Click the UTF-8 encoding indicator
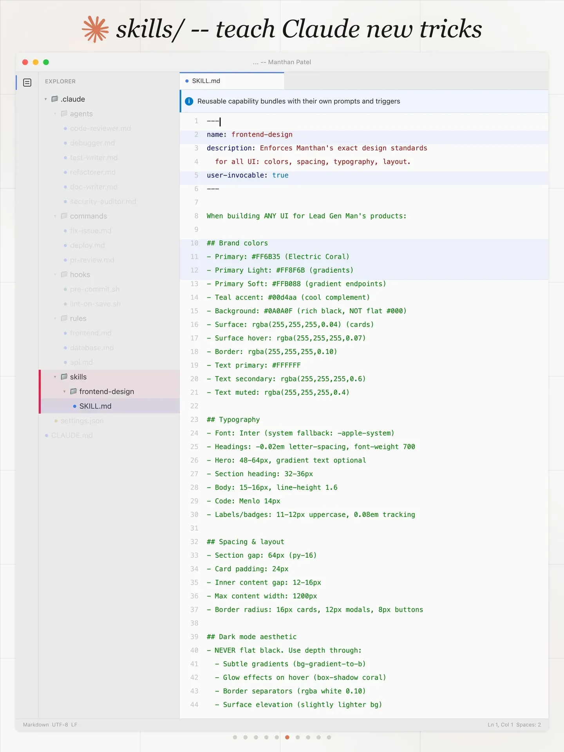The height and width of the screenshot is (752, 564). (60, 725)
